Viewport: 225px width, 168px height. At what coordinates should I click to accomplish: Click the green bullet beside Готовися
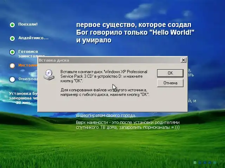[x=12, y=52]
